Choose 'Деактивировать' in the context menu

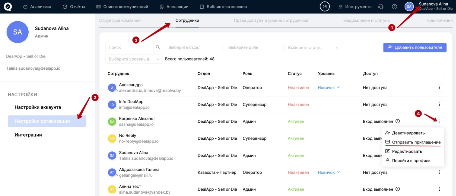click(x=408, y=133)
